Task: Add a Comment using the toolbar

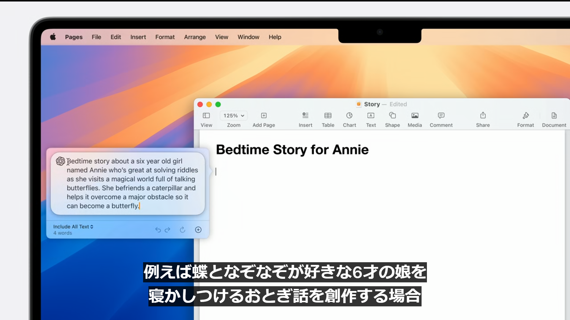Action: coord(441,116)
